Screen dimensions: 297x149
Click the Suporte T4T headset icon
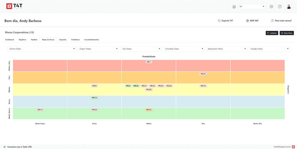(219, 21)
